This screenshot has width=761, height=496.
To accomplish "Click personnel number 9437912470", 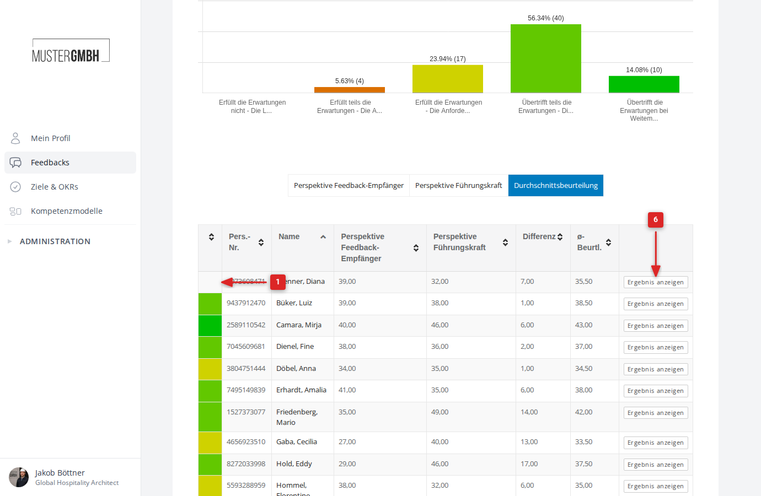I will 246,303.
